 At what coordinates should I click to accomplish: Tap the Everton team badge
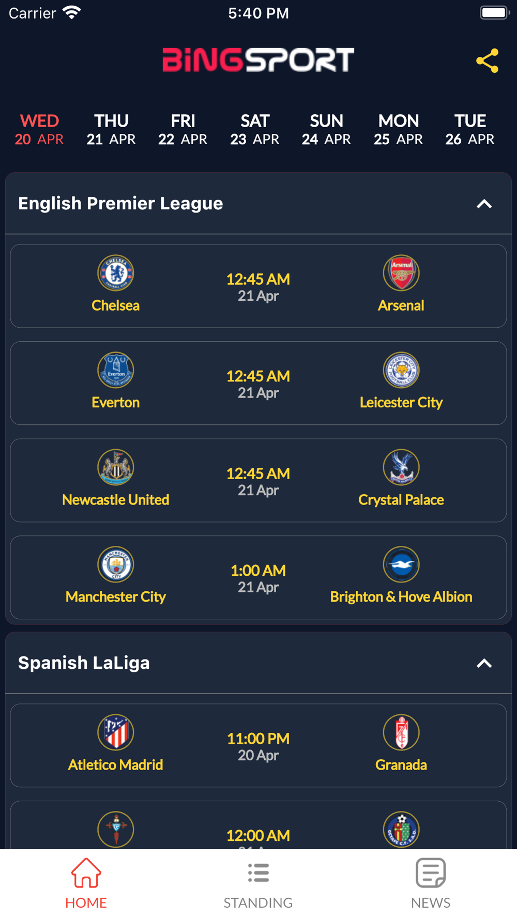[x=116, y=370]
